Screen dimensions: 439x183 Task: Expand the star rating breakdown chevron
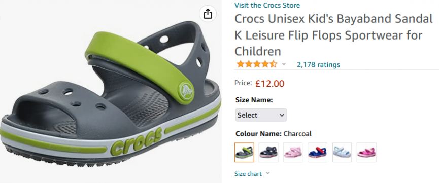(284, 64)
